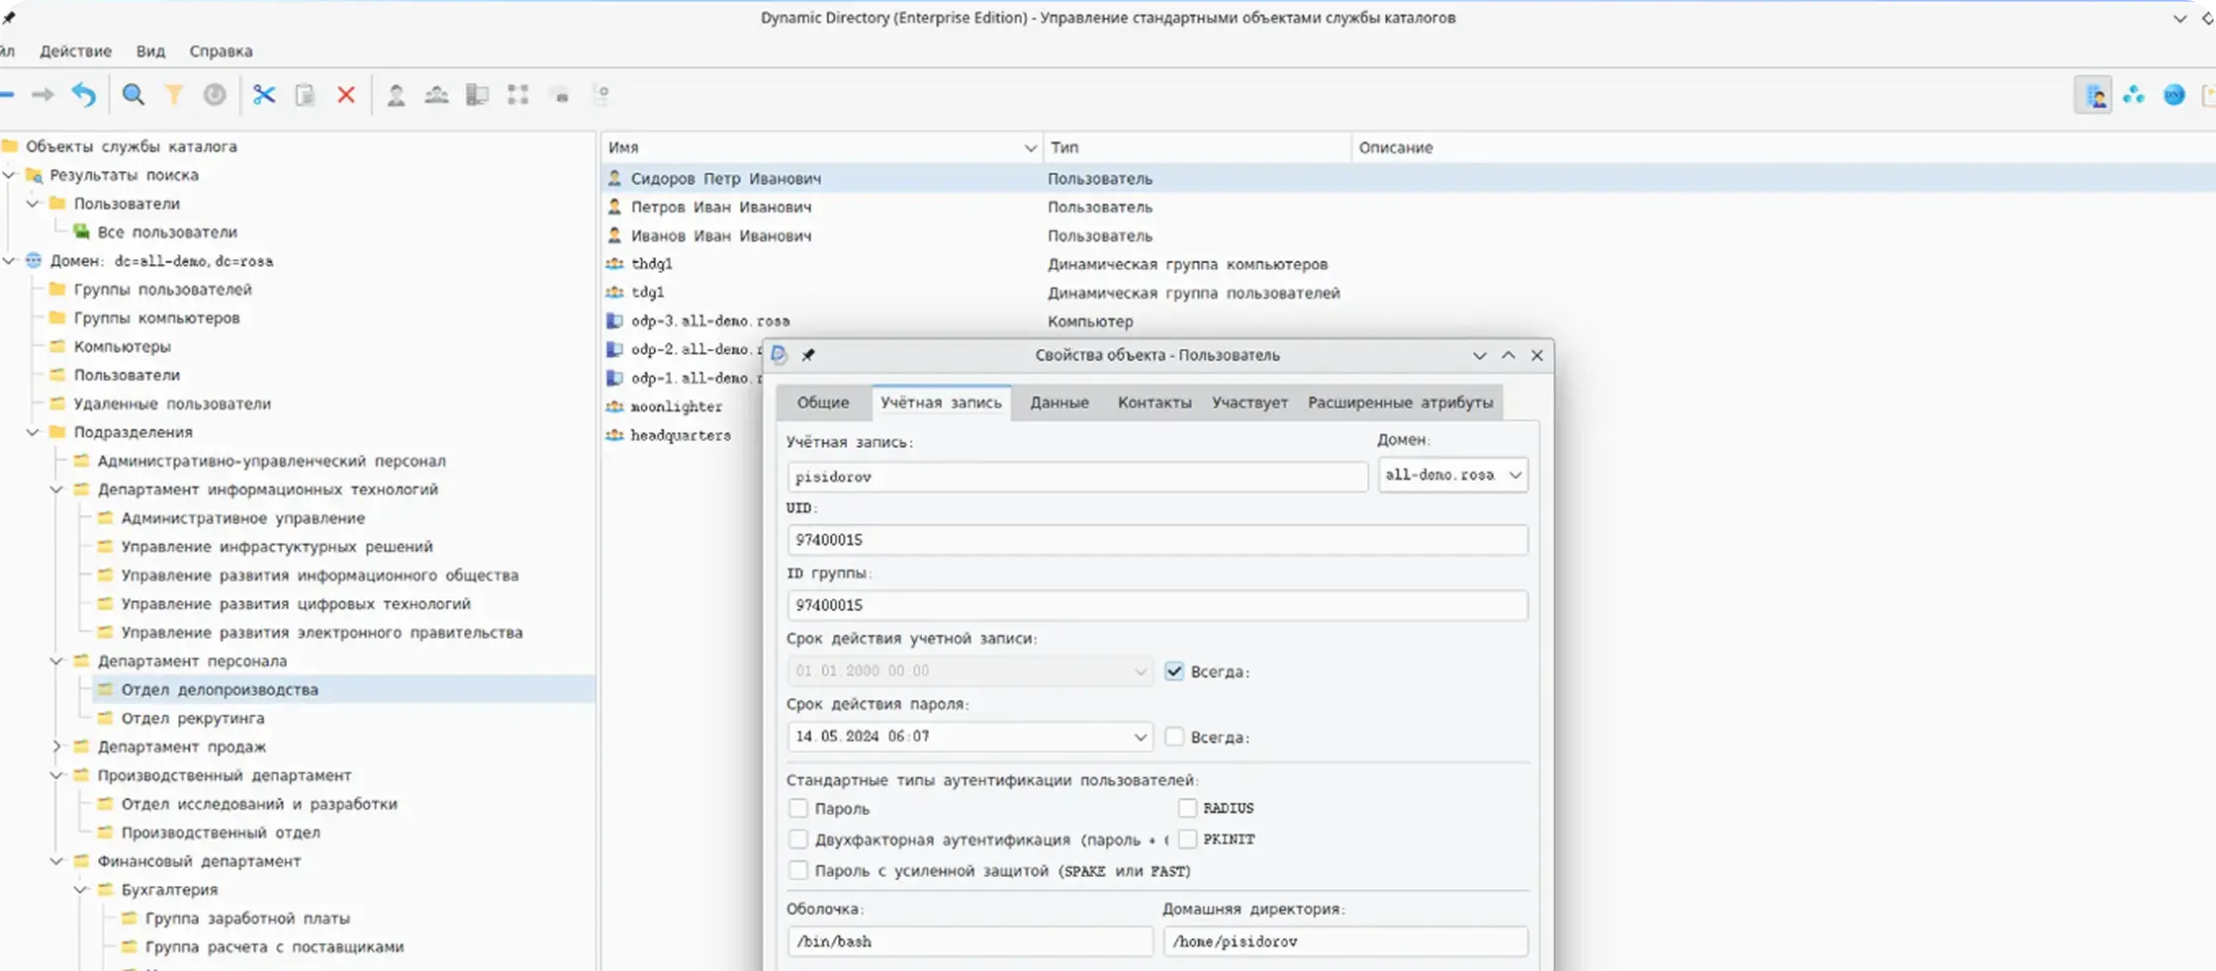Open the Домен all-demo.rosa dropdown
Screen dimensions: 2216x971
[1452, 476]
